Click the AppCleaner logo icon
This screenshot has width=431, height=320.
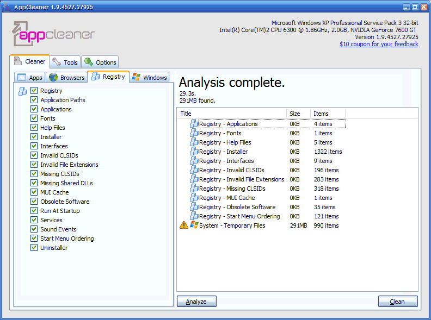pyautogui.click(x=22, y=34)
